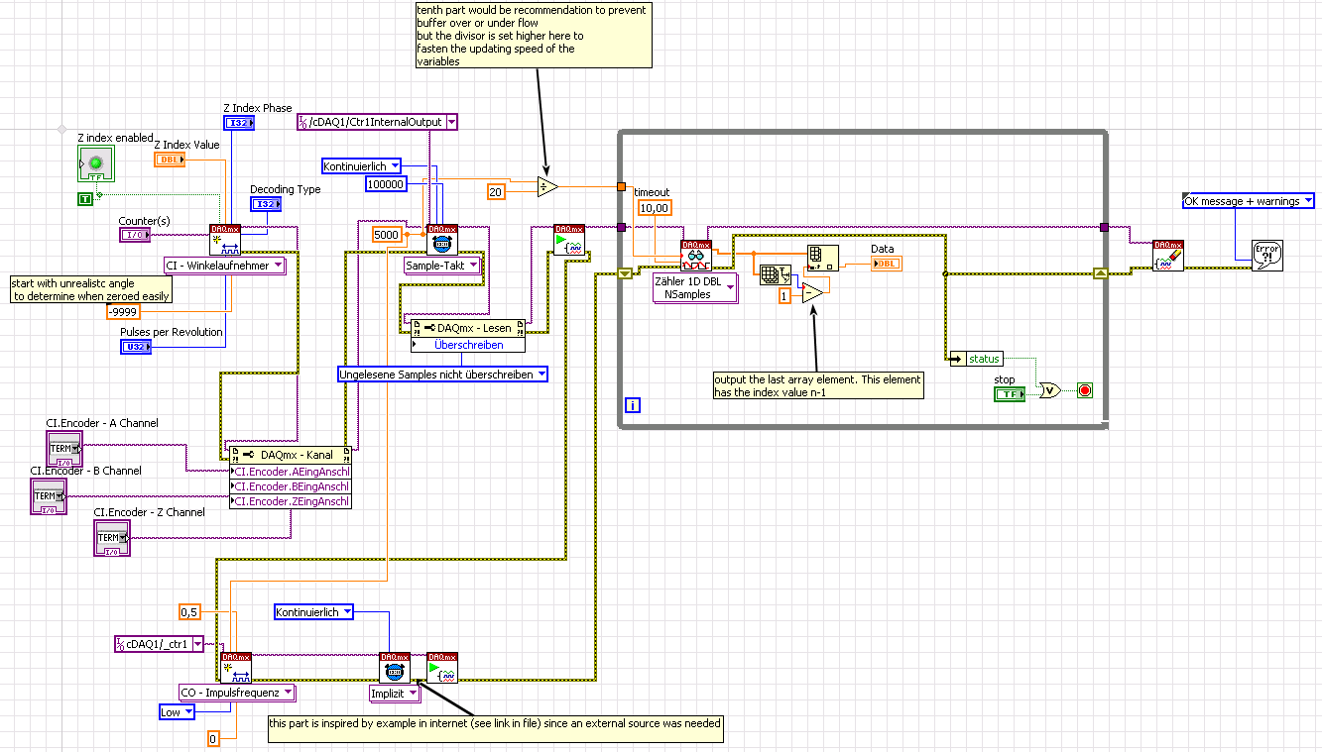Click the 'start with unrealistc angle' comment

point(91,289)
